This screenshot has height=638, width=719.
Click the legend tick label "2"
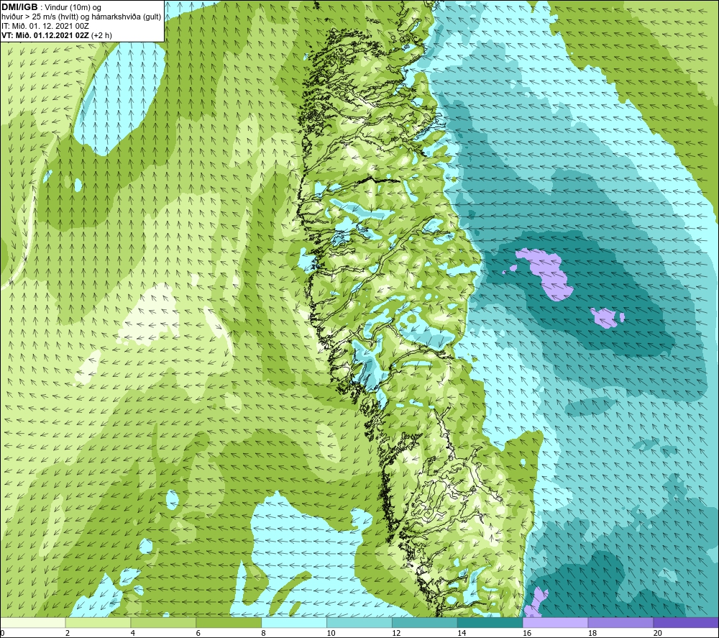pos(68,633)
